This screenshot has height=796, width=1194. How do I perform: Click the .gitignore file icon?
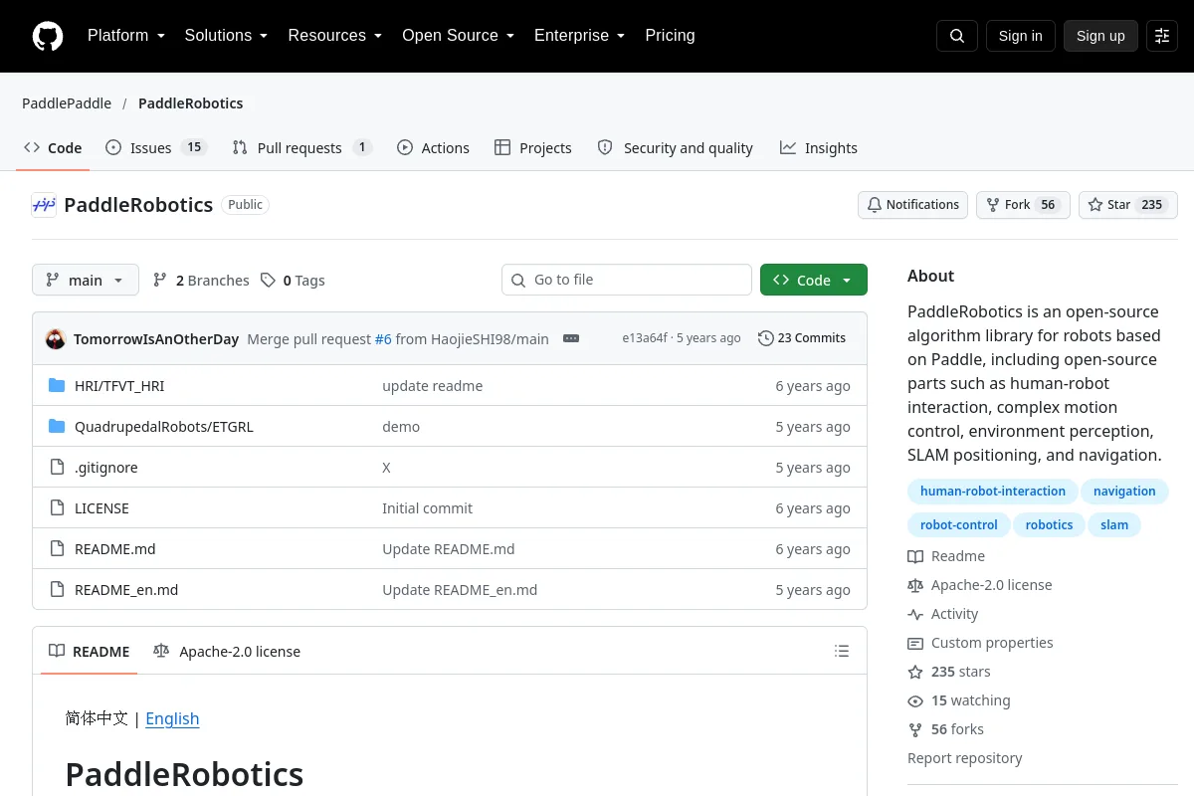(57, 468)
